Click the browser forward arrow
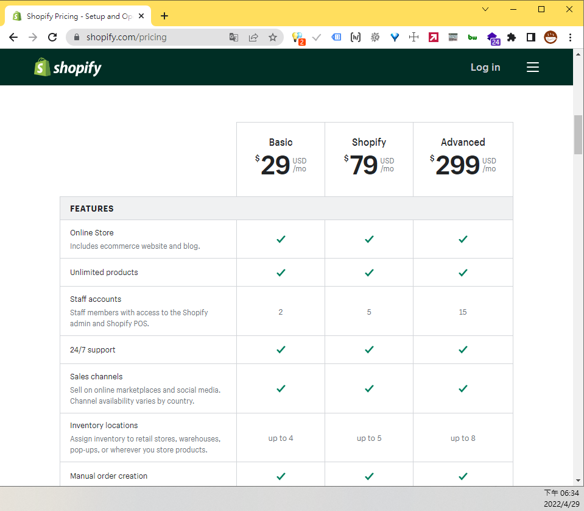 tap(33, 37)
